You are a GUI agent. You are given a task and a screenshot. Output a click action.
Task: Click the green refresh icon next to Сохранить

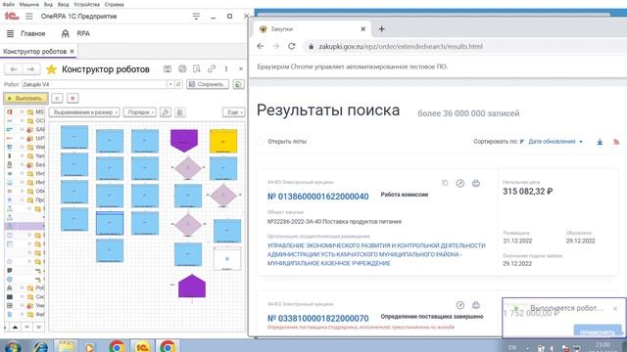[238, 84]
